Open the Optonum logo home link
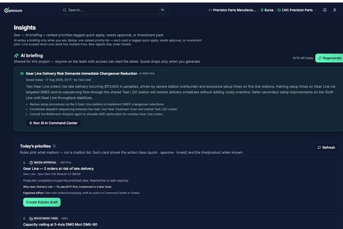The image size is (343, 229). pos(13,10)
